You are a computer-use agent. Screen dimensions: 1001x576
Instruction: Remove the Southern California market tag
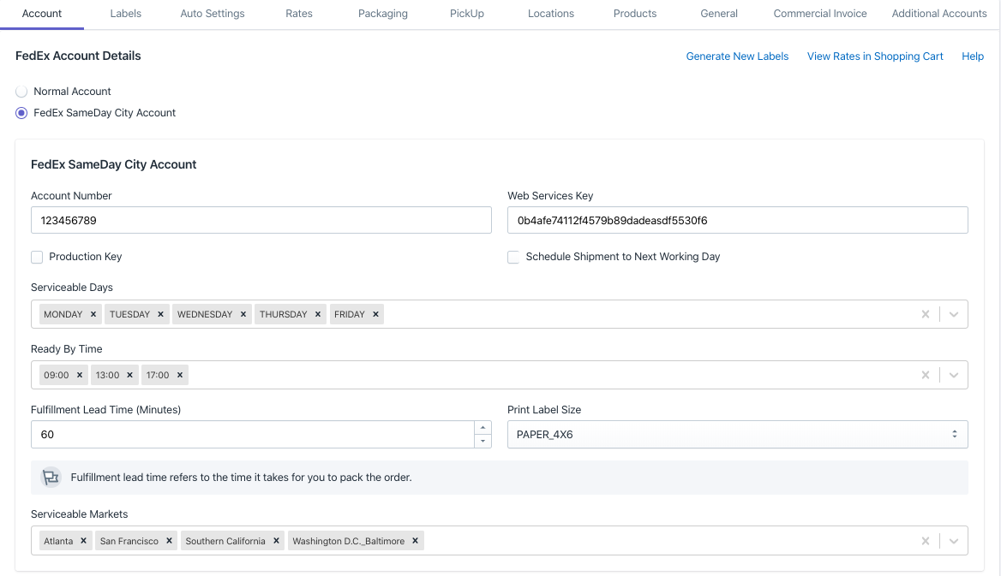(x=277, y=541)
